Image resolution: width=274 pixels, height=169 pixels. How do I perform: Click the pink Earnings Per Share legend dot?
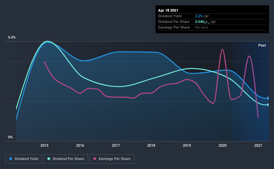click(95, 159)
